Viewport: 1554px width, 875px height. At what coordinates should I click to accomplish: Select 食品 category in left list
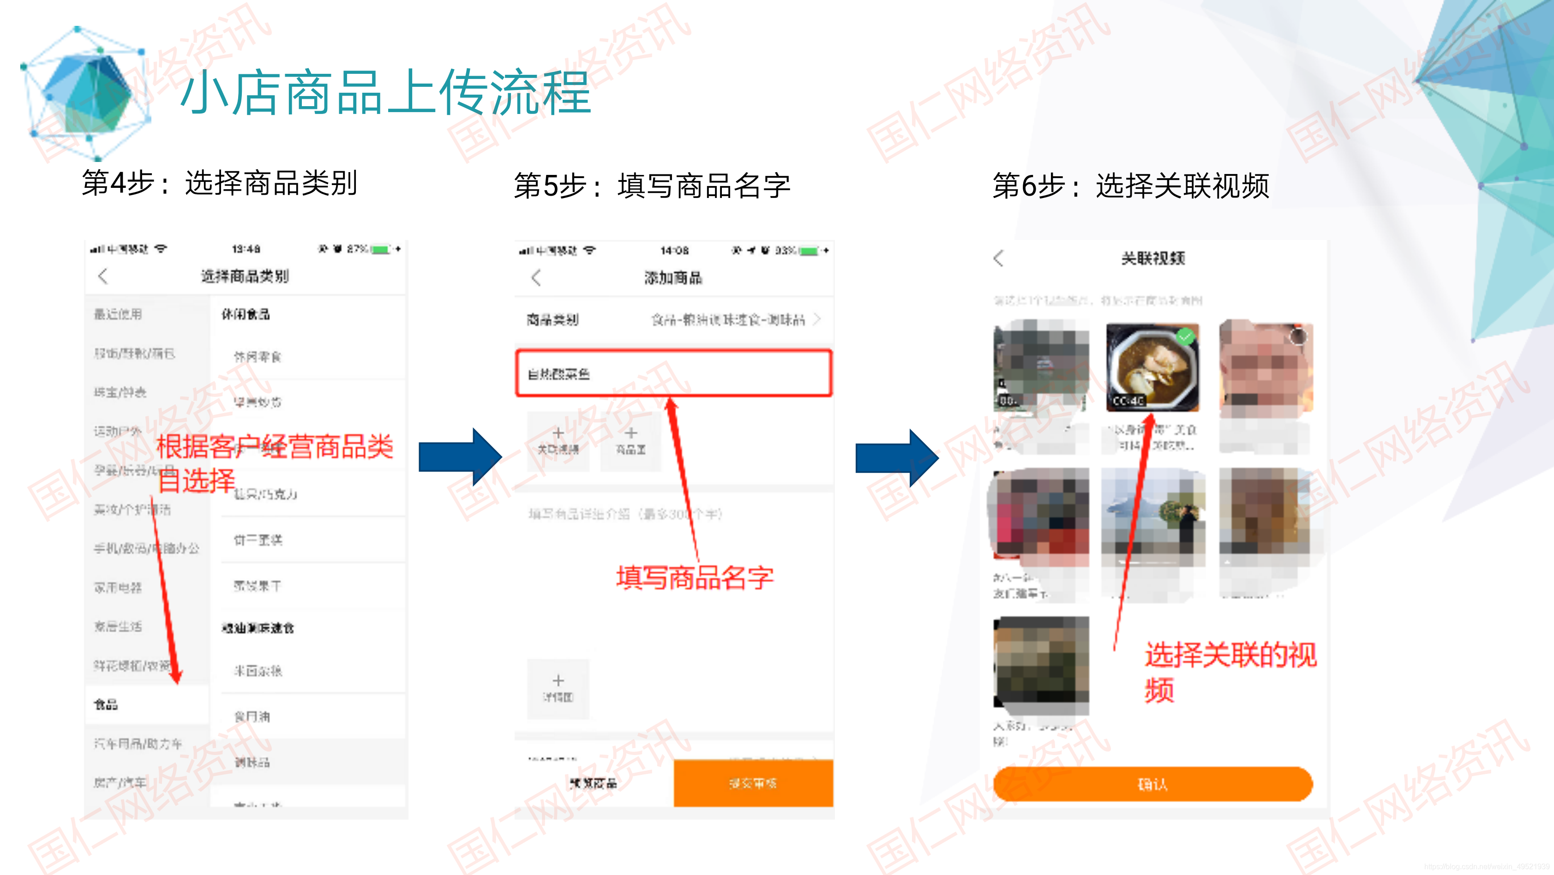coord(106,704)
